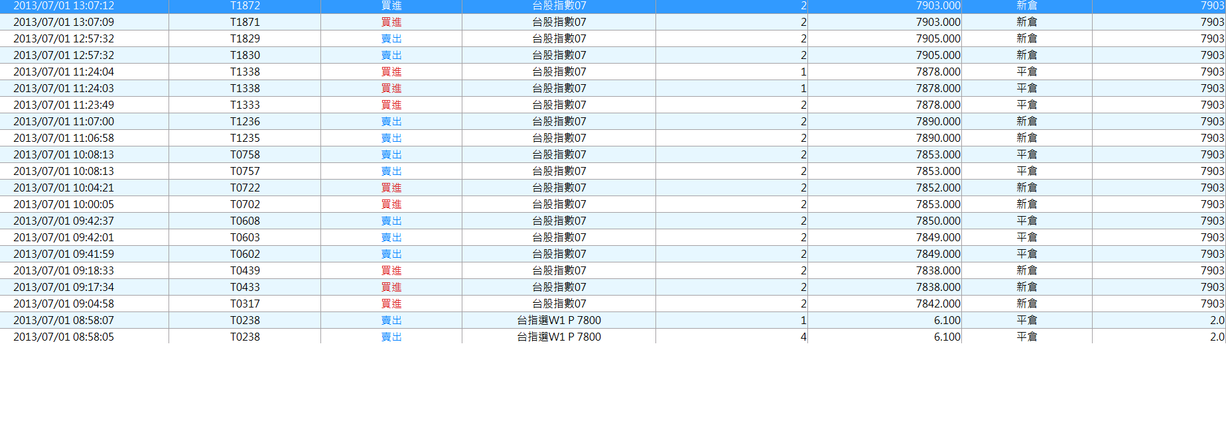The height and width of the screenshot is (448, 1226).
Task: Click 買進 in the T0722 row
Action: tap(391, 188)
